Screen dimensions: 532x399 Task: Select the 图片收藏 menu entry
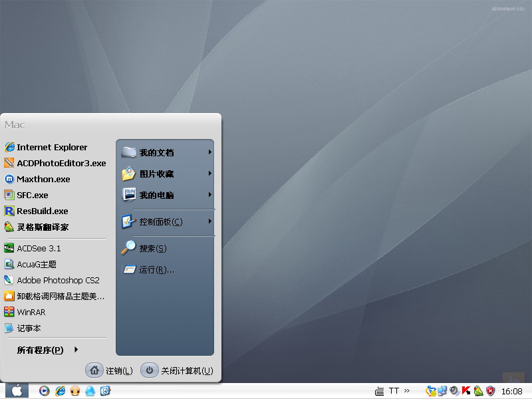point(165,174)
